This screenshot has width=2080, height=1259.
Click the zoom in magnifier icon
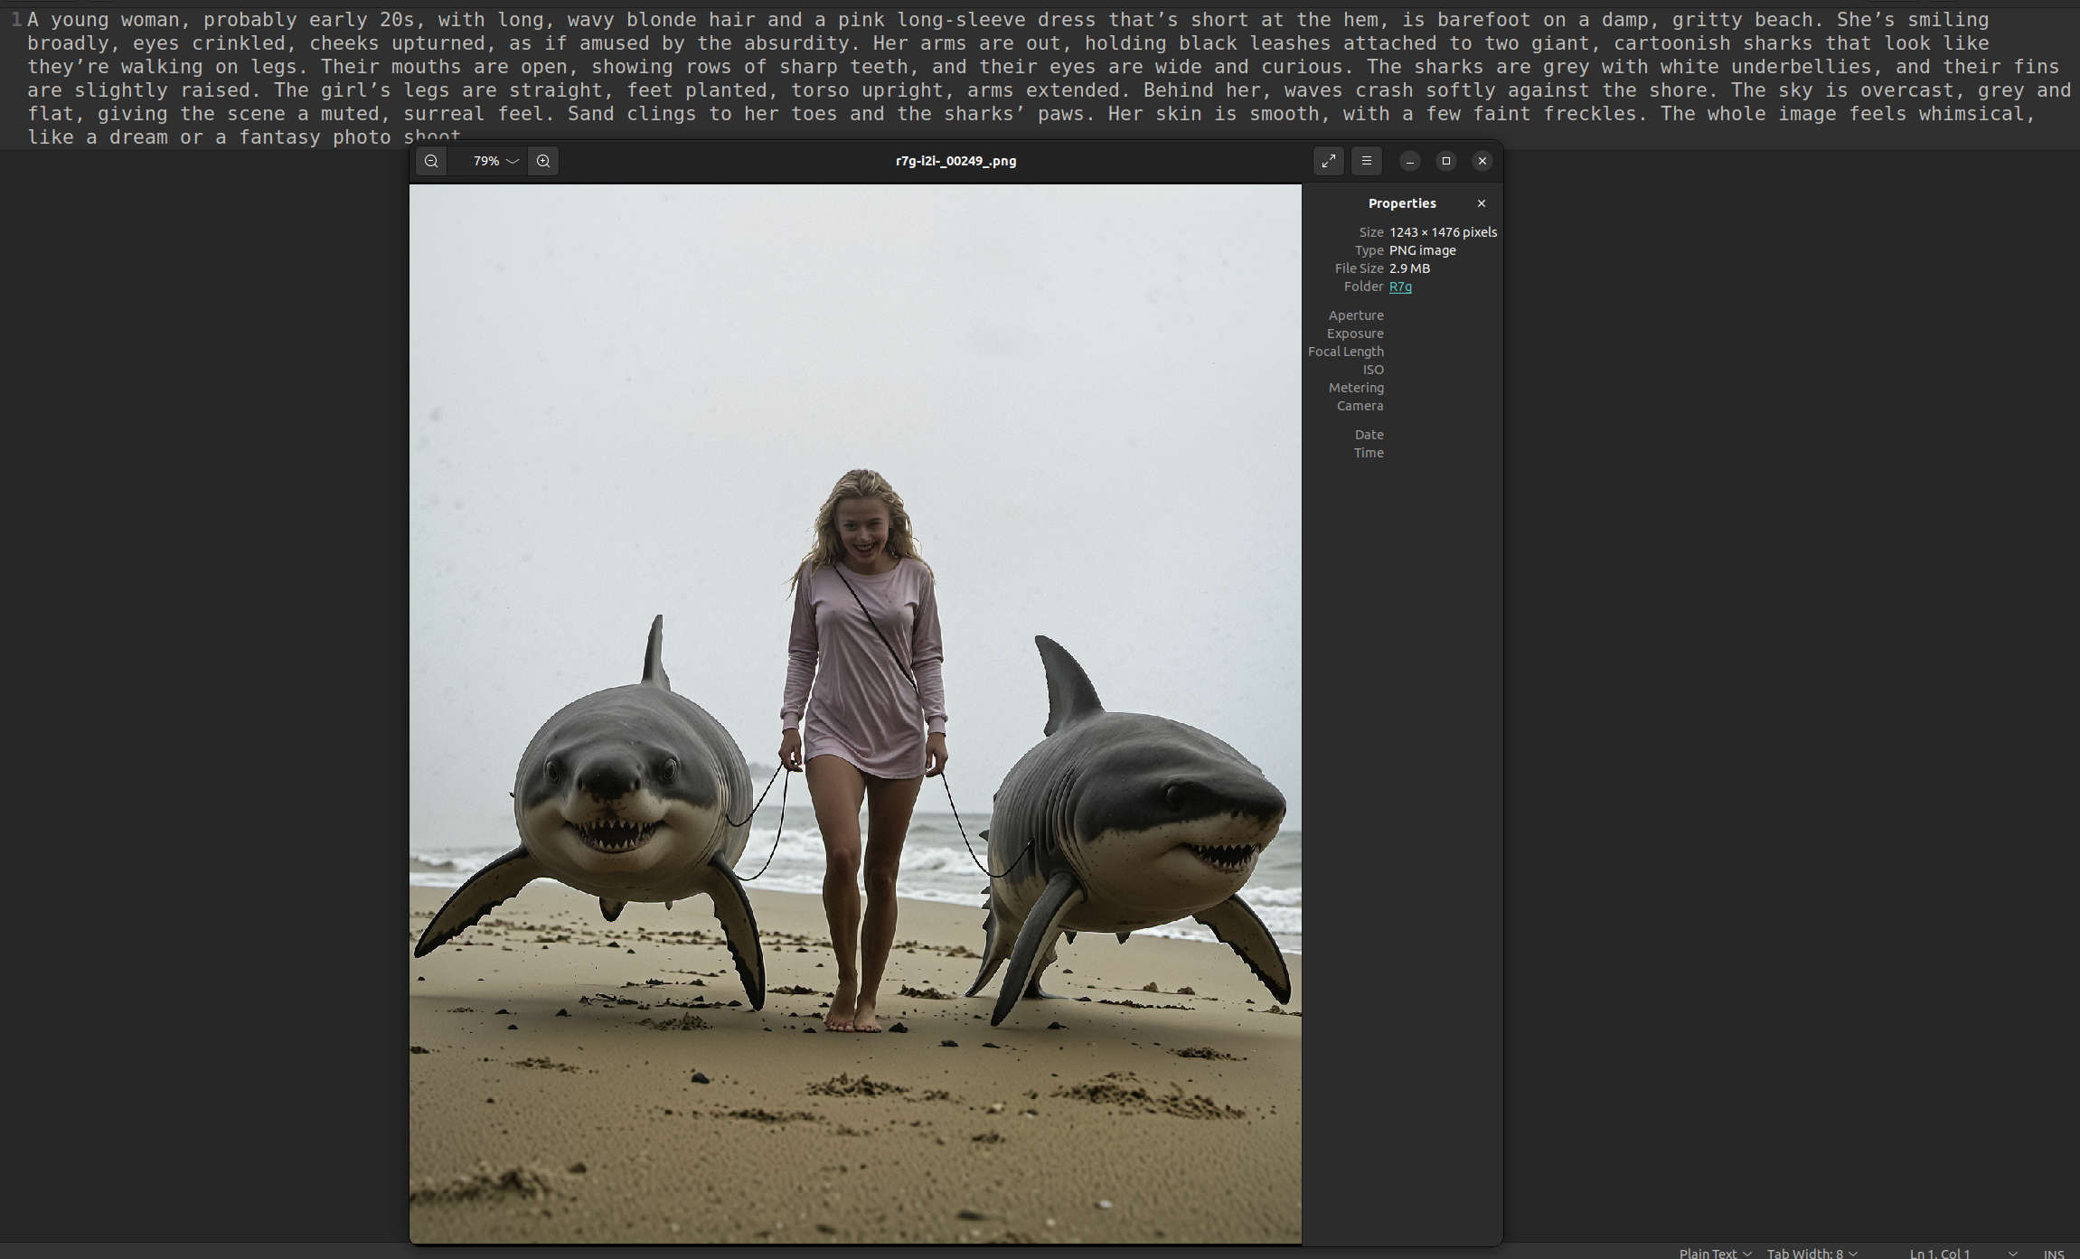pos(543,161)
